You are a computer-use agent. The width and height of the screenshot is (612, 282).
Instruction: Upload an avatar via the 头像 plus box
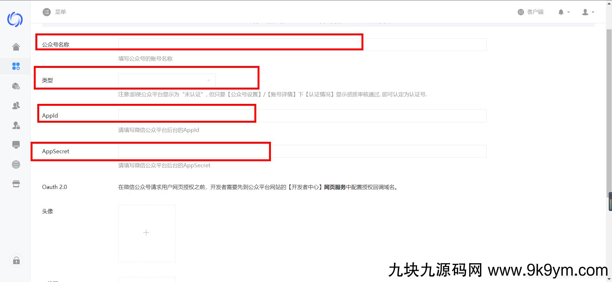(x=147, y=233)
